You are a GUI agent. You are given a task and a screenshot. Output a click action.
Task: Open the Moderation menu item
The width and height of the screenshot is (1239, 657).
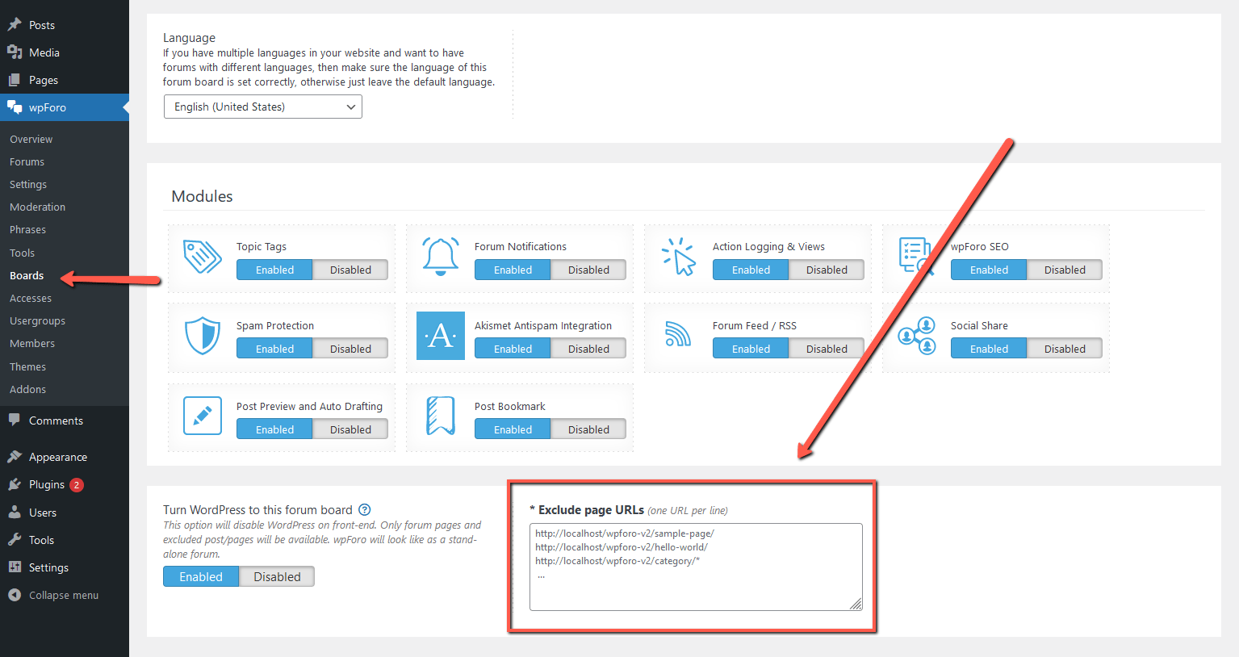coord(37,207)
